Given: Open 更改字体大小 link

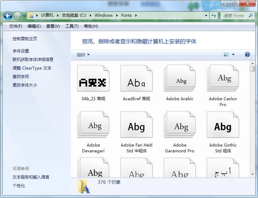Looking at the screenshot, I should coord(25,85).
